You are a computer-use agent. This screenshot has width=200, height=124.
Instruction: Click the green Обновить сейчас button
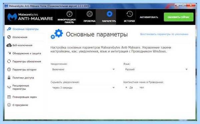click(179, 17)
